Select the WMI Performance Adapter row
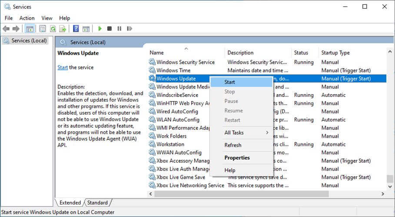The width and height of the screenshot is (395, 217). pos(267,128)
